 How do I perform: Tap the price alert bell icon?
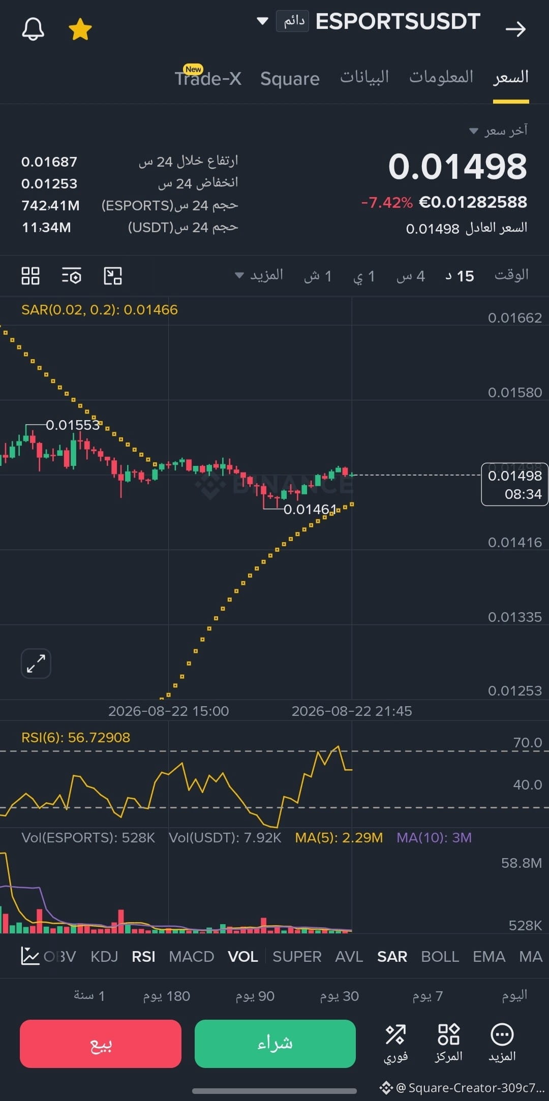pyautogui.click(x=33, y=29)
